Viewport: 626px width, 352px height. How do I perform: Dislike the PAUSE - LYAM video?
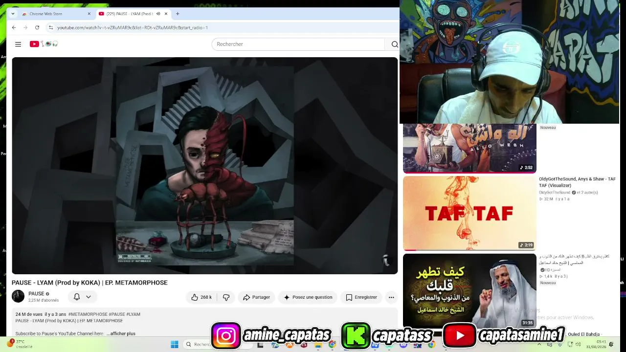click(x=226, y=297)
